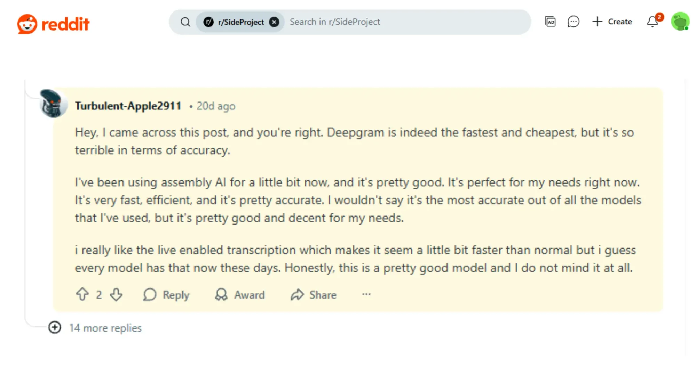
Task: Click the Create button
Action: [612, 22]
